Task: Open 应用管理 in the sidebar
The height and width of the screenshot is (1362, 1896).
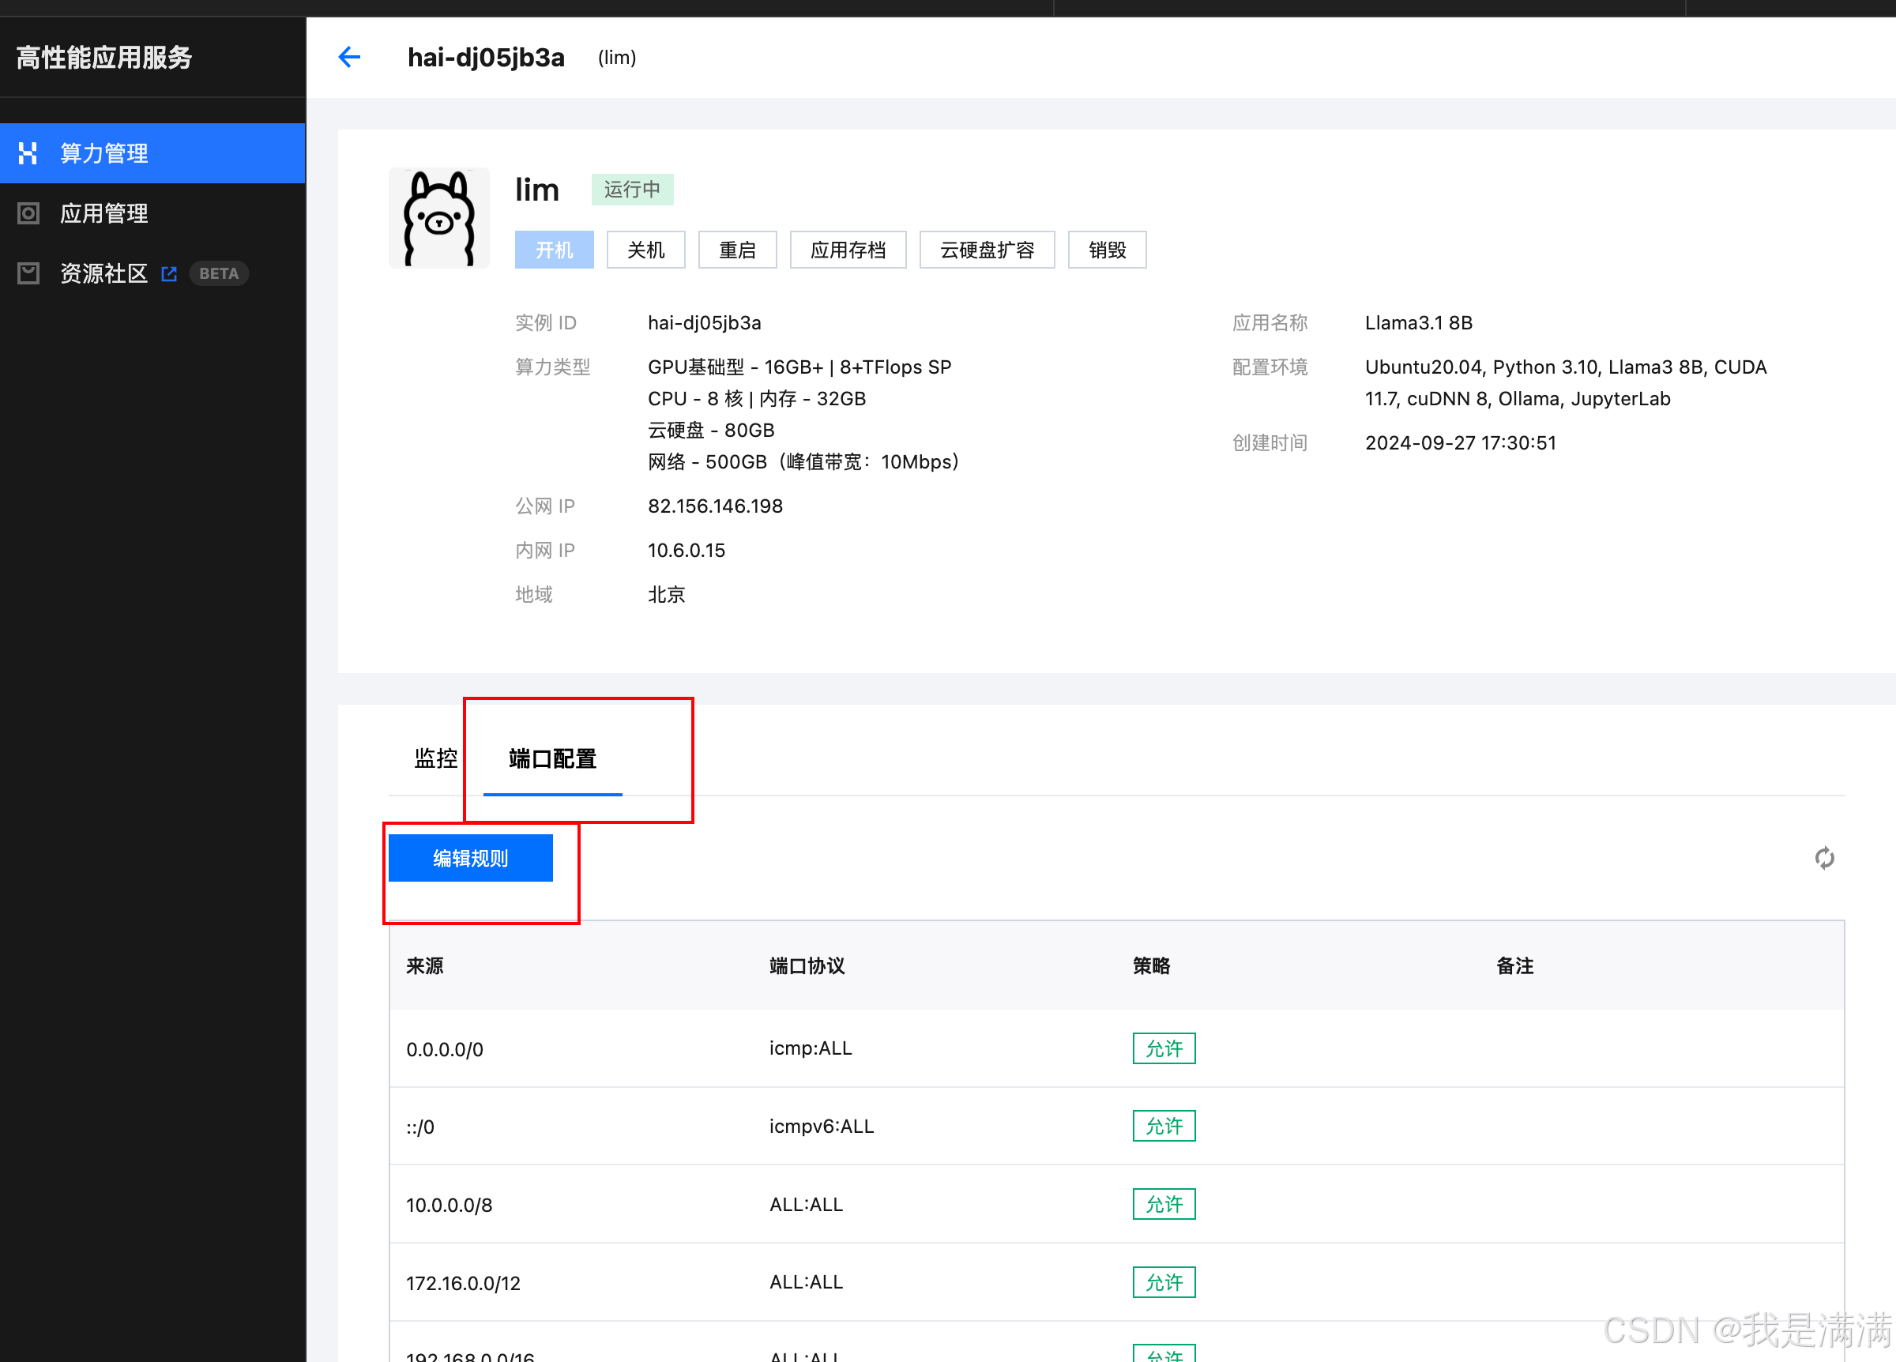Action: click(x=103, y=213)
